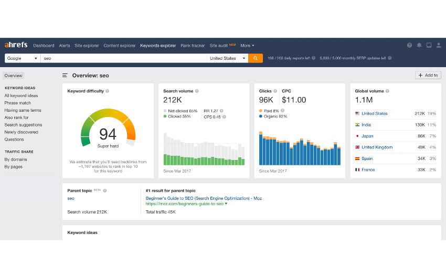
Task: Click the clicks paid/organic bar chart
Action: [300, 148]
